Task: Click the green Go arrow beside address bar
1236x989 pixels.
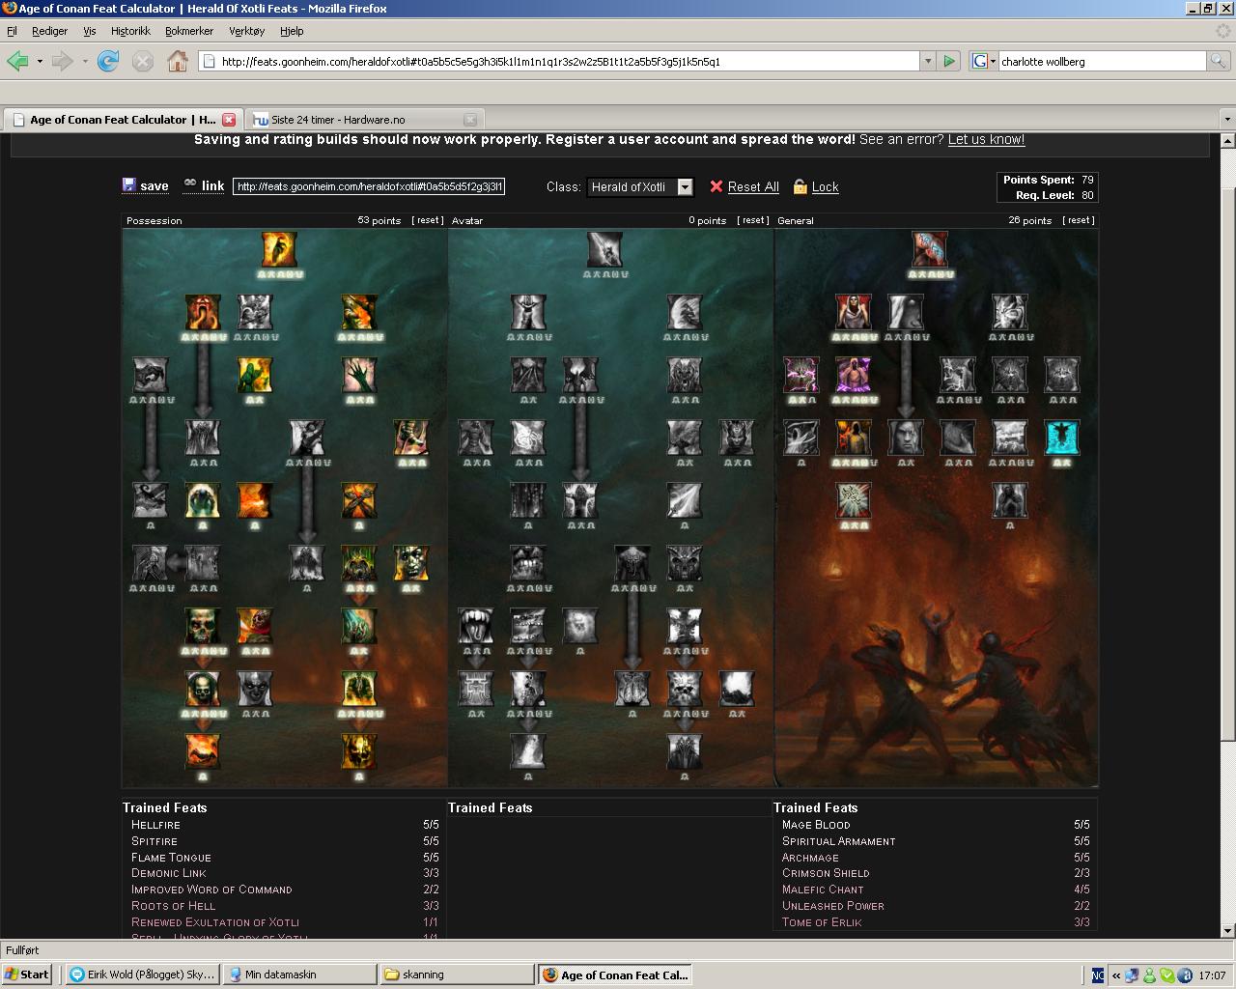Action: tap(949, 61)
